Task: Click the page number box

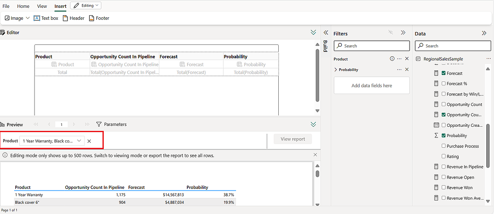Action: click(61, 124)
